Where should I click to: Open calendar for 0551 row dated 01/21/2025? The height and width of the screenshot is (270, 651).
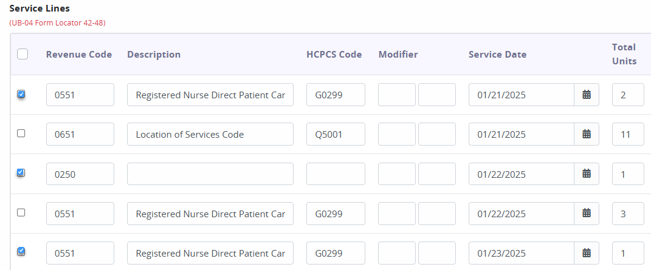point(586,95)
